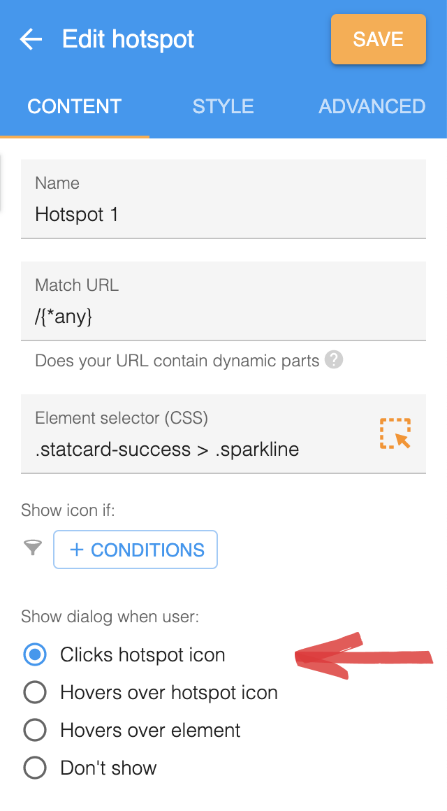Image resolution: width=447 pixels, height=811 pixels.
Task: Click the element picker icon in selector field
Action: point(395,433)
